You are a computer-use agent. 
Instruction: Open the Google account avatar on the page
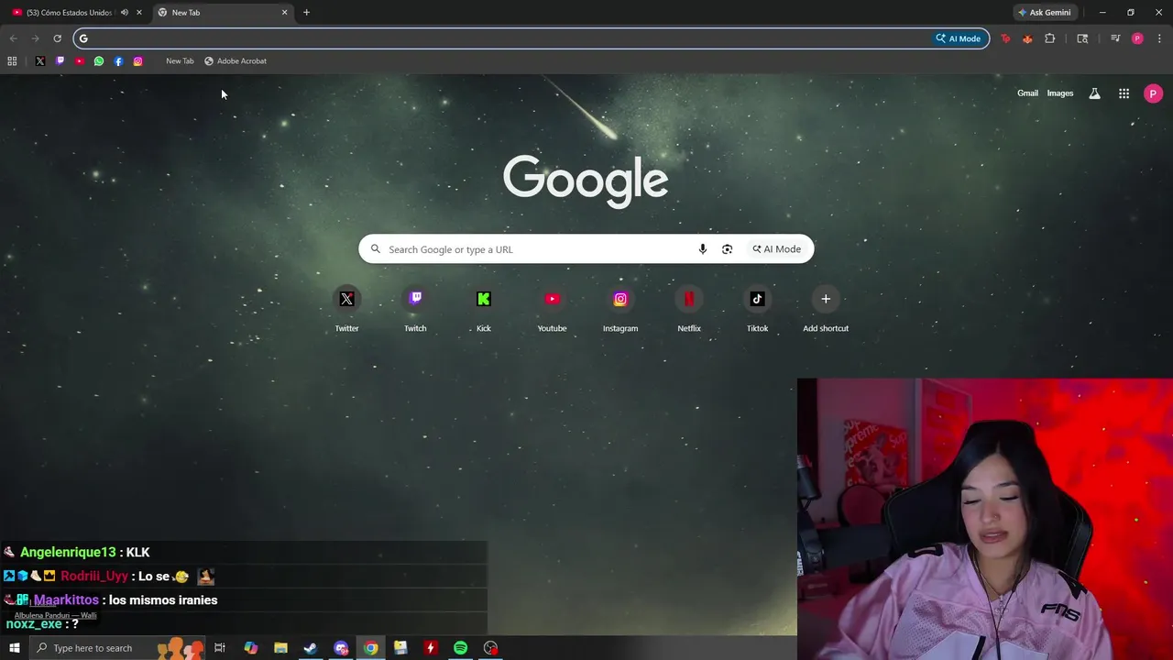[1153, 93]
